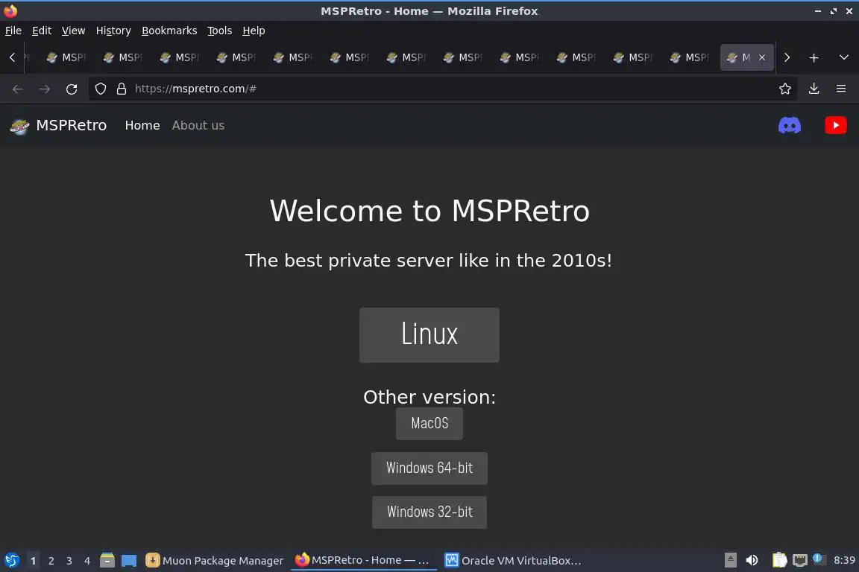This screenshot has height=572, width=859.
Task: Open the File menu
Action: [x=13, y=31]
